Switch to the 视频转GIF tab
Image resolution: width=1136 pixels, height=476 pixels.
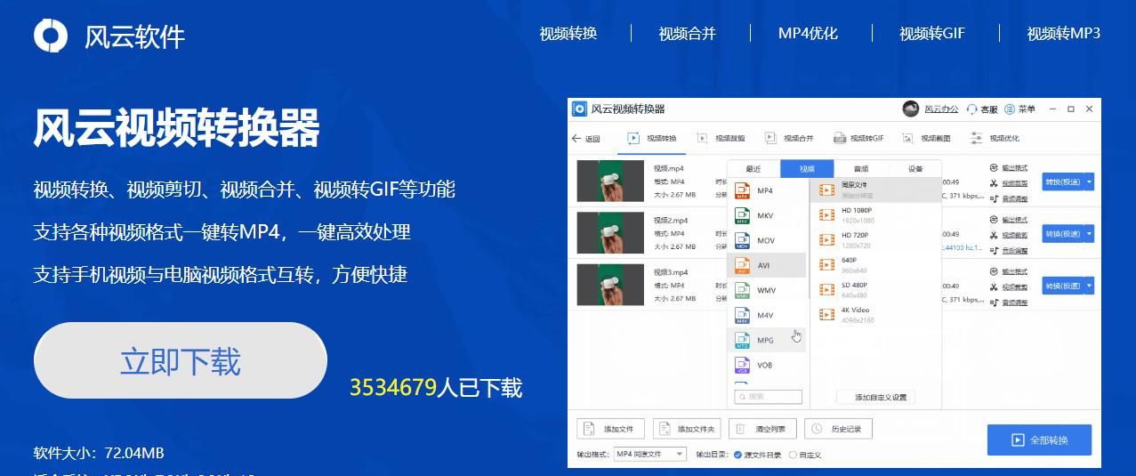click(858, 139)
